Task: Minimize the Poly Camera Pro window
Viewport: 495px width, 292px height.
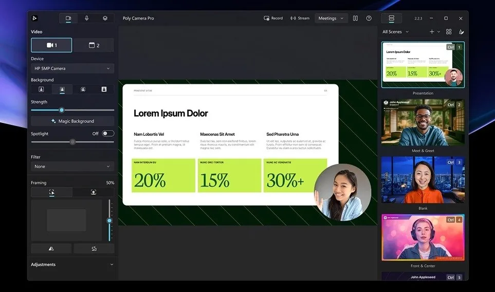Action: pos(431,19)
